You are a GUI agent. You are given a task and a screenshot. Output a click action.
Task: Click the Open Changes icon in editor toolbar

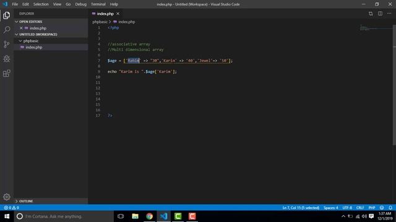pos(371,14)
